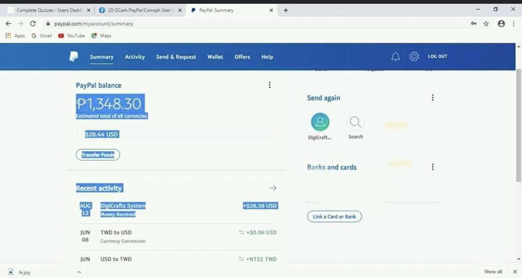Open the notifications bell icon

pyautogui.click(x=395, y=57)
